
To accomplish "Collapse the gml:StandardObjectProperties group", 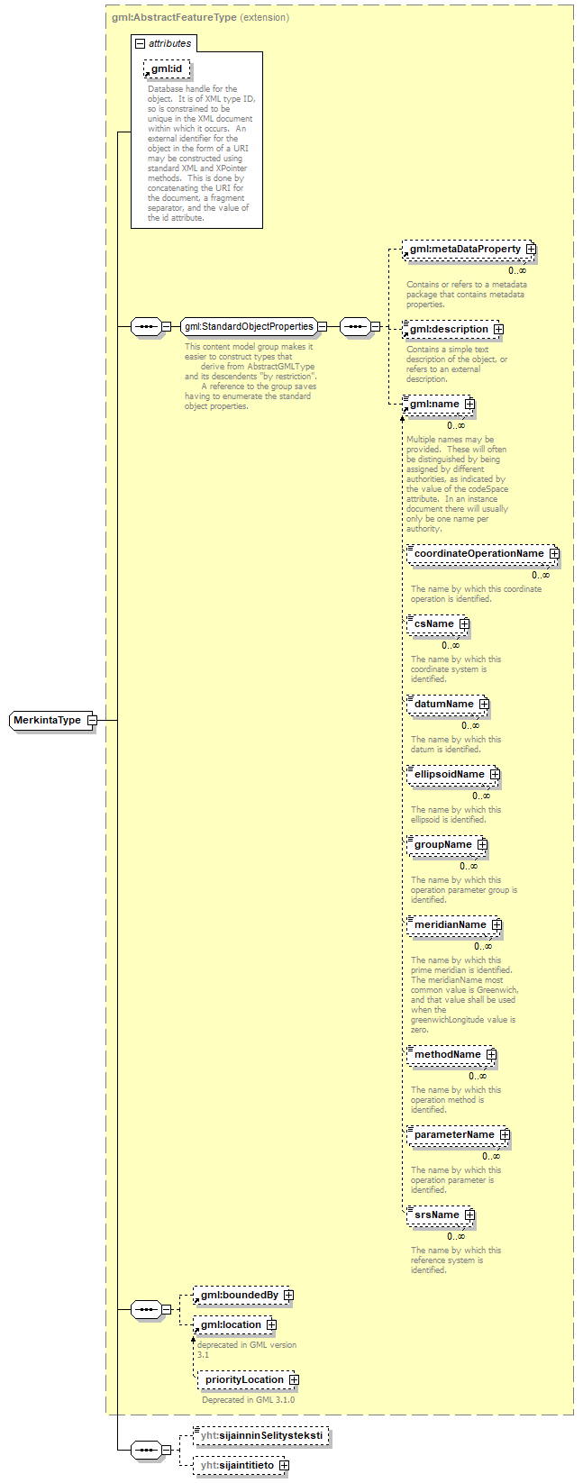I will [322, 327].
